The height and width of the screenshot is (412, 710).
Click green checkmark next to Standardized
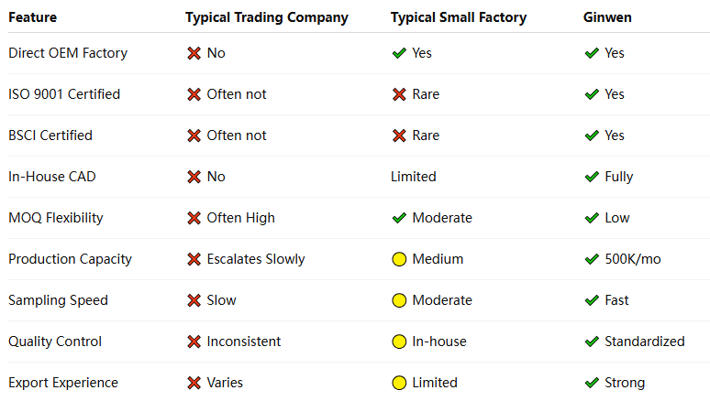pyautogui.click(x=592, y=342)
